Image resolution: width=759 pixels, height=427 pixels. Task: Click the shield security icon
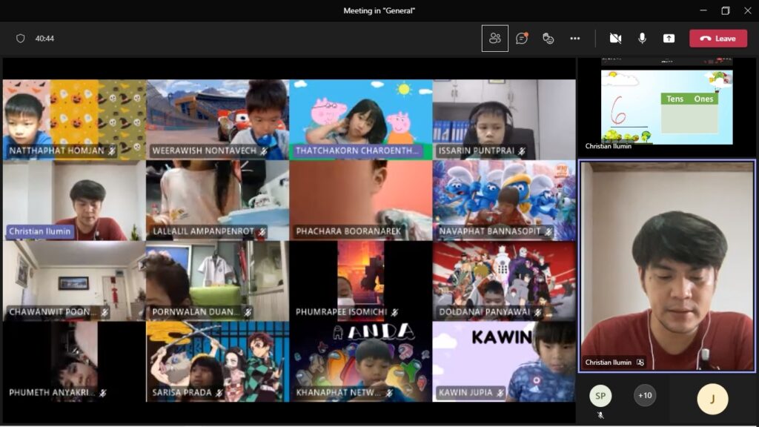click(21, 39)
